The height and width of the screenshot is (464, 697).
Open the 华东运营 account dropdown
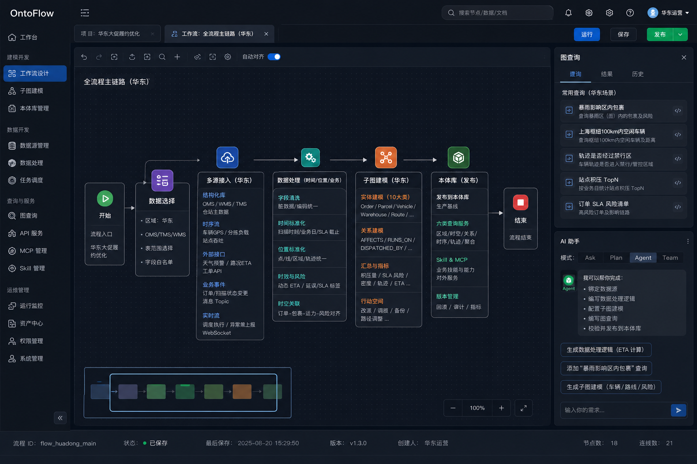pyautogui.click(x=668, y=13)
